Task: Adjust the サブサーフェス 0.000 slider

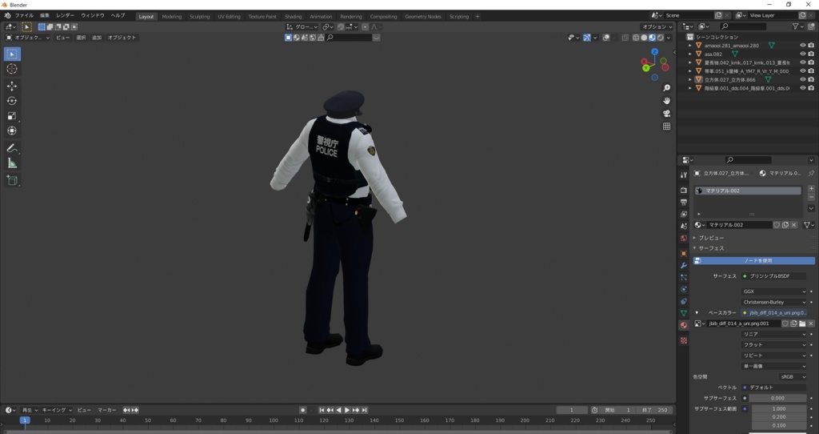Action: 777,399
